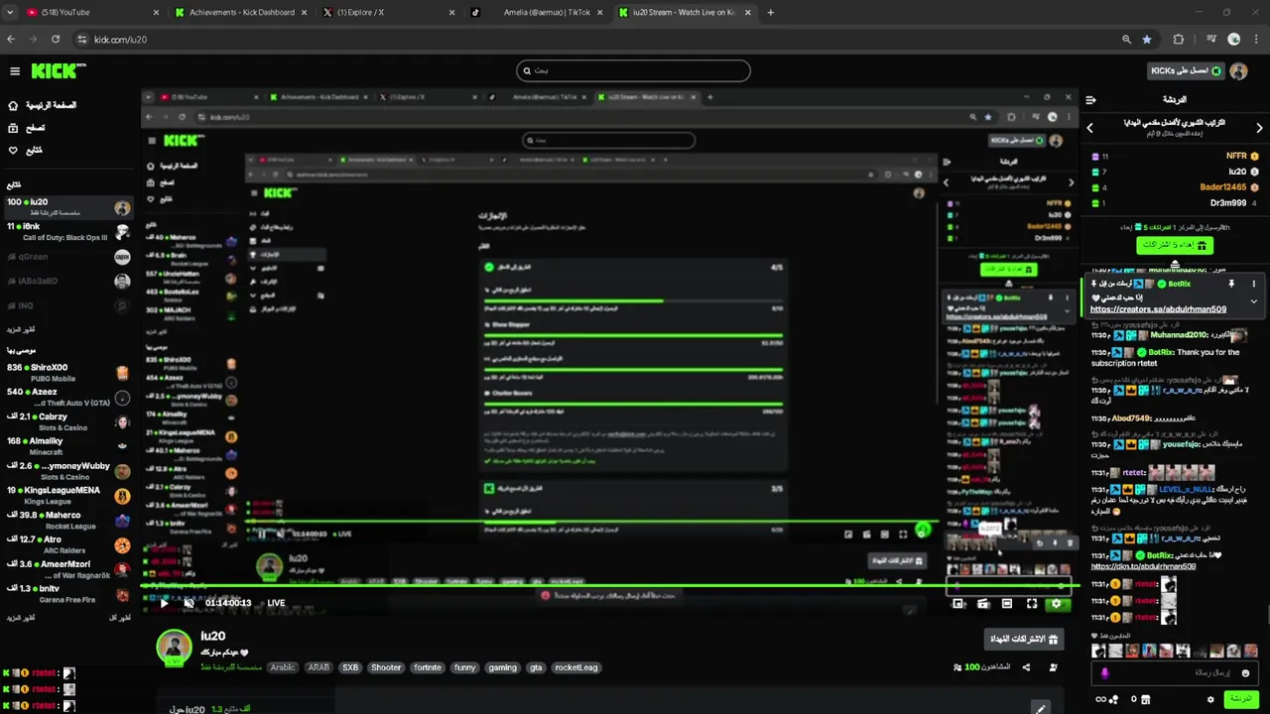The width and height of the screenshot is (1270, 714).
Task: Open AmeerMzori recommended channel
Action: tap(67, 569)
